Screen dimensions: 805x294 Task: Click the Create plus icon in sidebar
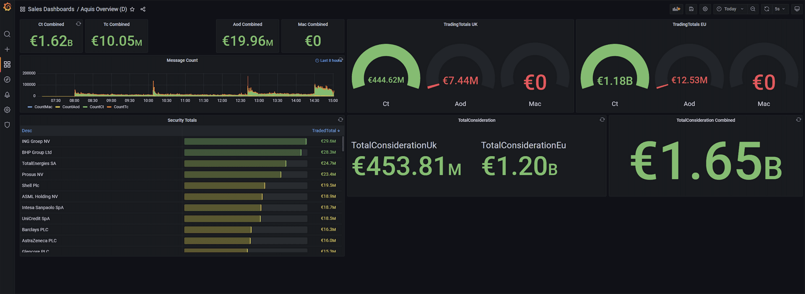coord(7,49)
